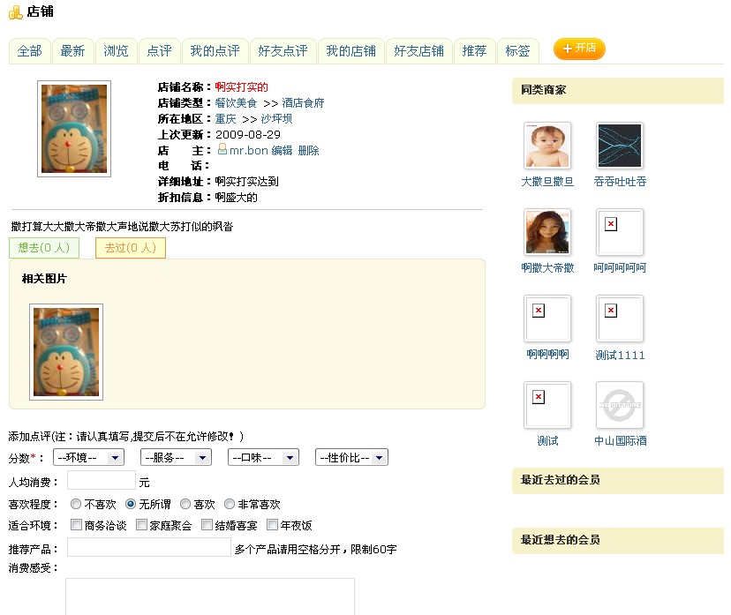Open mr.bon owner profile link

click(x=248, y=151)
